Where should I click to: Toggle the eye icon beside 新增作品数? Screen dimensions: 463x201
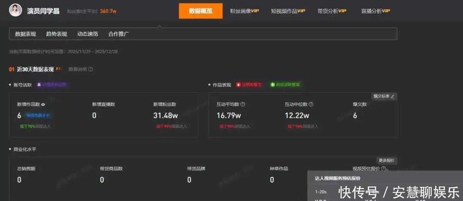coord(43,104)
